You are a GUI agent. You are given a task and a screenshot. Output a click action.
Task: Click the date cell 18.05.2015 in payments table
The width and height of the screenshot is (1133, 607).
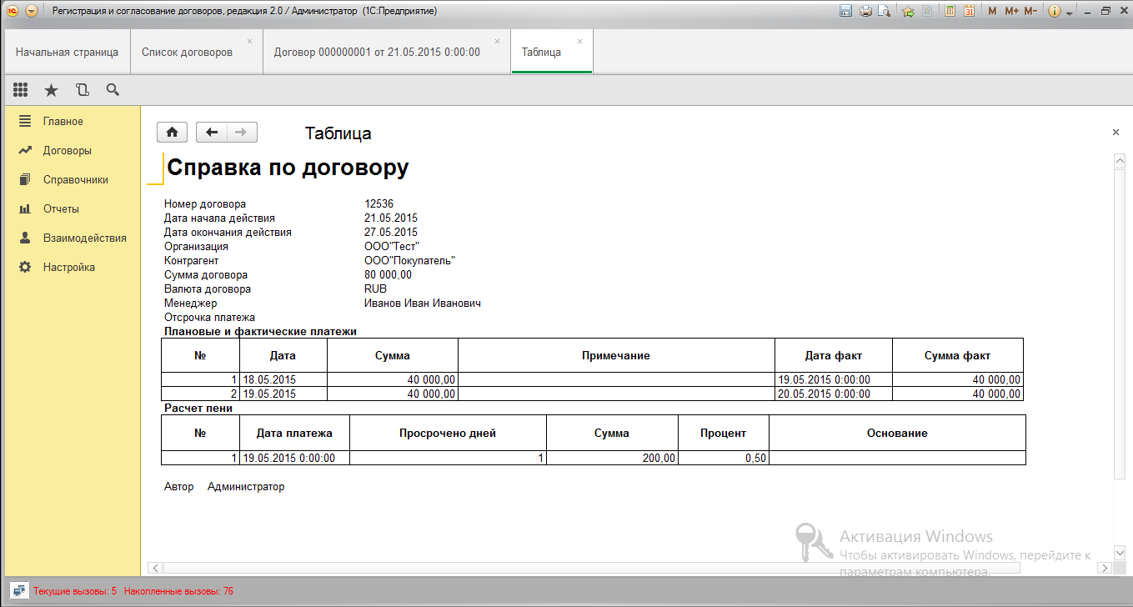283,379
